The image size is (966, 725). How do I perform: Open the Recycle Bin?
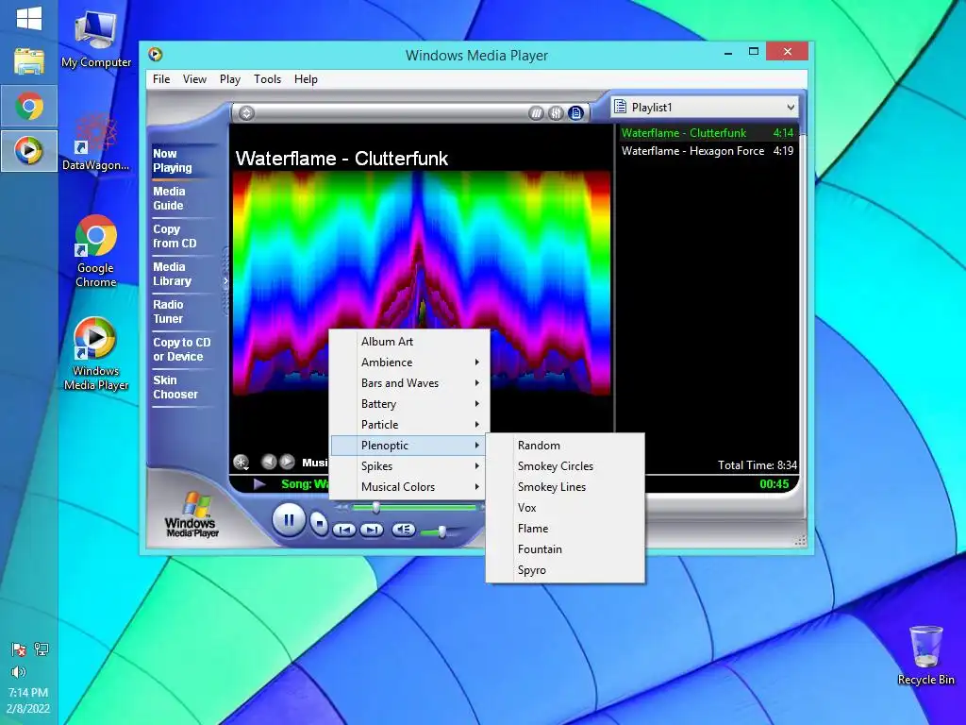pos(925,655)
